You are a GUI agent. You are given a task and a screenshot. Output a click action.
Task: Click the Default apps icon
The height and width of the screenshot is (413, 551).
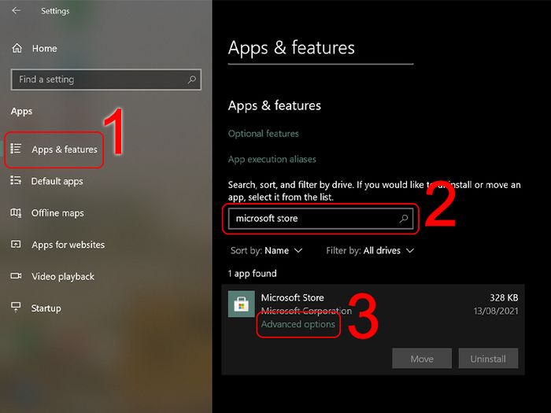16,180
